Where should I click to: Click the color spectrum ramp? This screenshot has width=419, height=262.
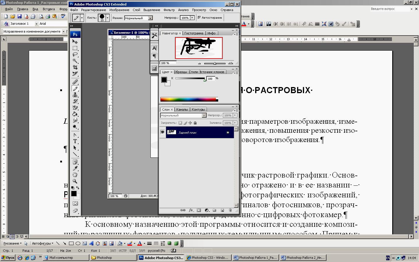[189, 99]
